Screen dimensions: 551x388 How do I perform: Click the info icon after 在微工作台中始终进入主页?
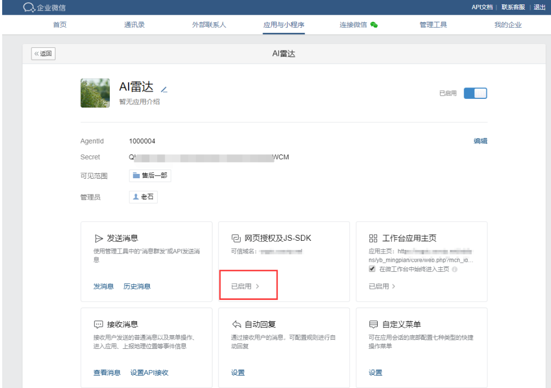pyautogui.click(x=455, y=269)
